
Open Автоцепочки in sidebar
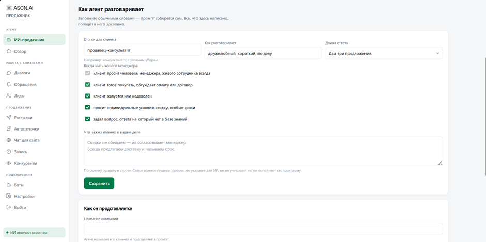[35, 129]
